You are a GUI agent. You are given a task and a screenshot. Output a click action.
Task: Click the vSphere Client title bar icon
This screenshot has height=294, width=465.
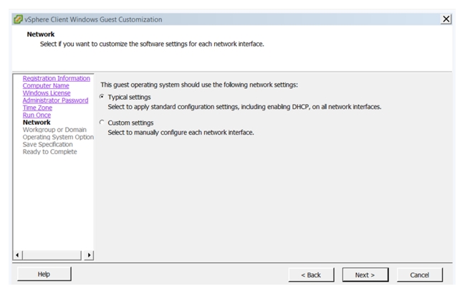[x=18, y=19]
